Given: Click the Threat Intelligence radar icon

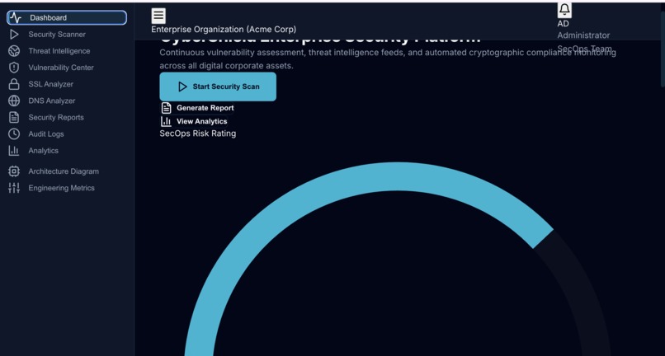Looking at the screenshot, I should coord(14,51).
